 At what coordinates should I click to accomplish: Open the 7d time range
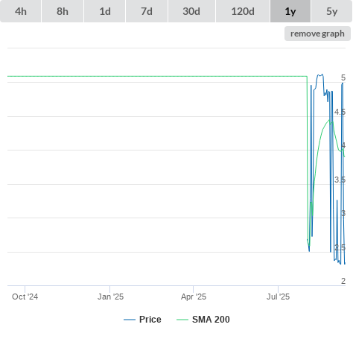coord(147,11)
